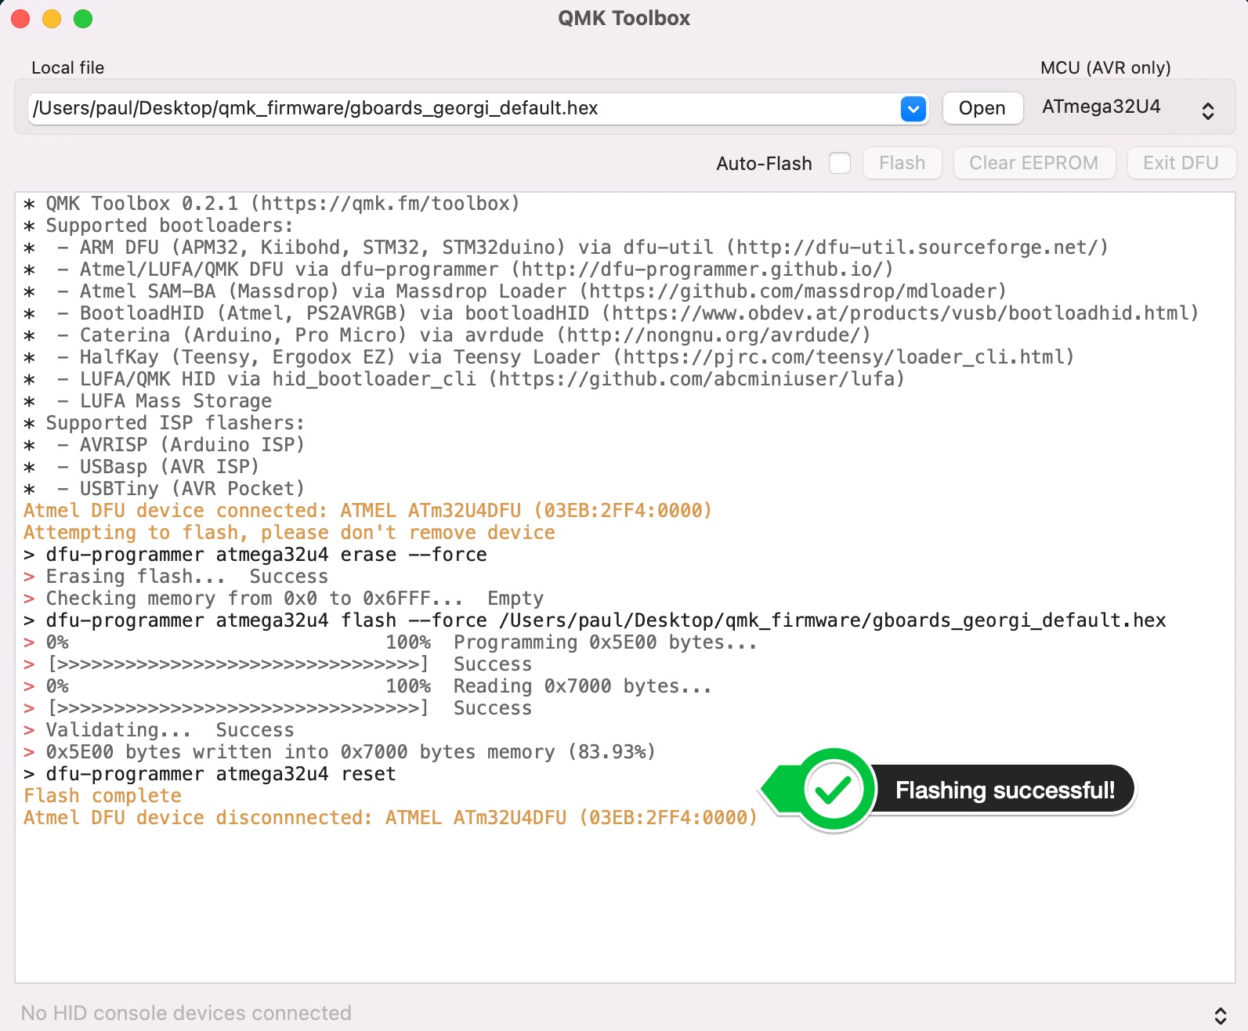The width and height of the screenshot is (1248, 1031).
Task: Click the Atmel/LUFA/QMK DFU log line
Action: pyautogui.click(x=458, y=270)
